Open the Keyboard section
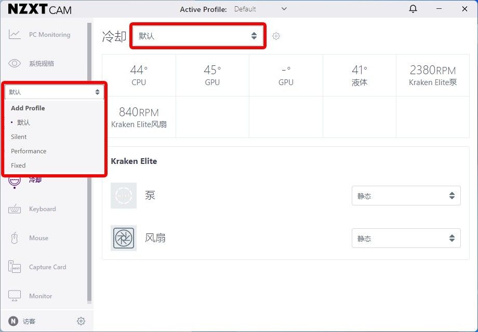 tap(43, 209)
